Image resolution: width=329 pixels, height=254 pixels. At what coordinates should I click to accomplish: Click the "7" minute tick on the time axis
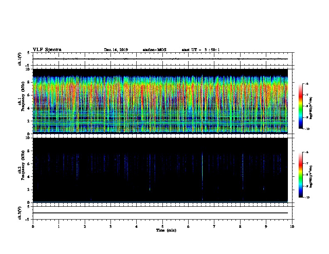[x=214, y=227]
